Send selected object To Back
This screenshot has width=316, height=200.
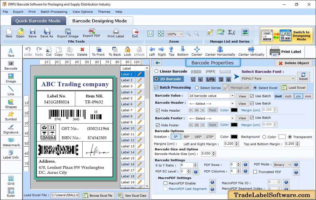tap(115, 52)
